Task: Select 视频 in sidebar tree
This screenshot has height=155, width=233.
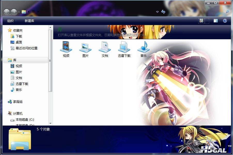Action: pos(19,66)
